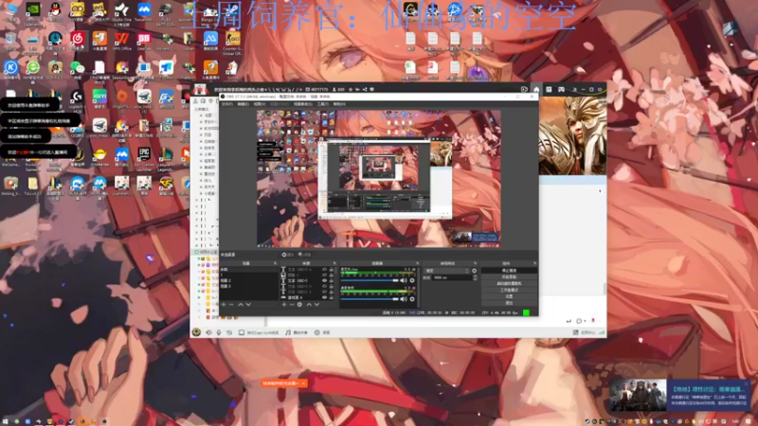Screen dimensions: 758x426
Task: Open the source 属性 button above the docks
Action: 288,255
